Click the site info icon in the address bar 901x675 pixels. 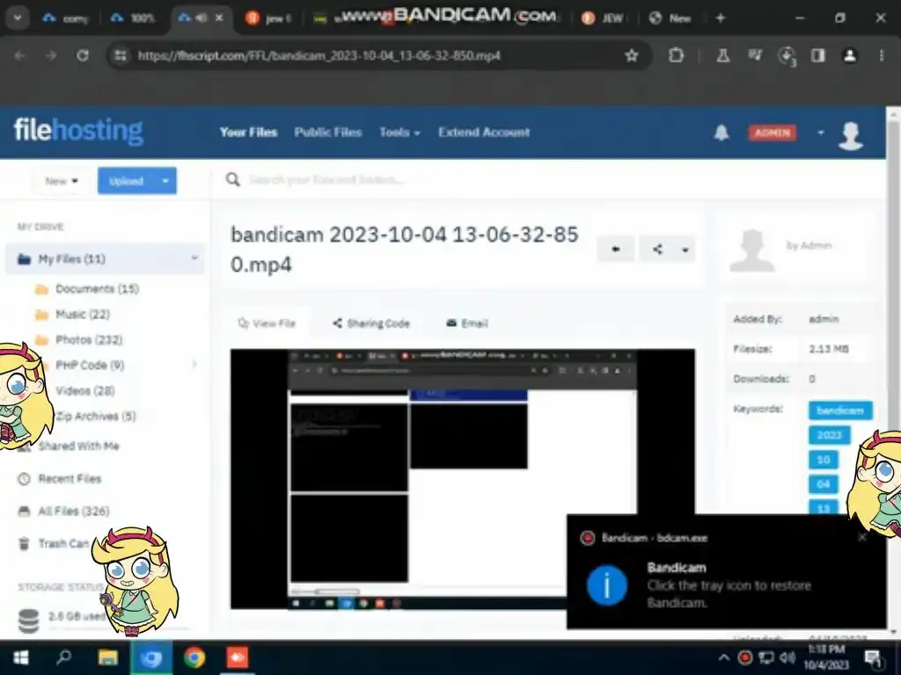click(121, 55)
